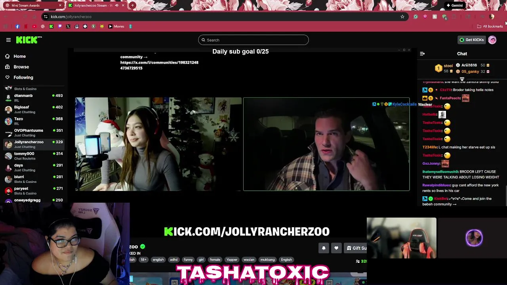Open paryeet channel in Following list
Image resolution: width=507 pixels, height=285 pixels.
[x=34, y=191]
